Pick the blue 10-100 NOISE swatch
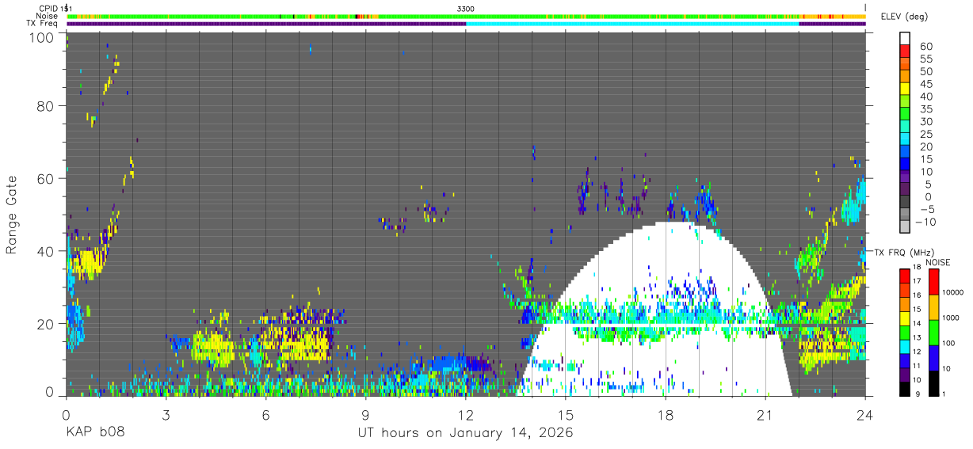The image size is (973, 449). click(934, 358)
